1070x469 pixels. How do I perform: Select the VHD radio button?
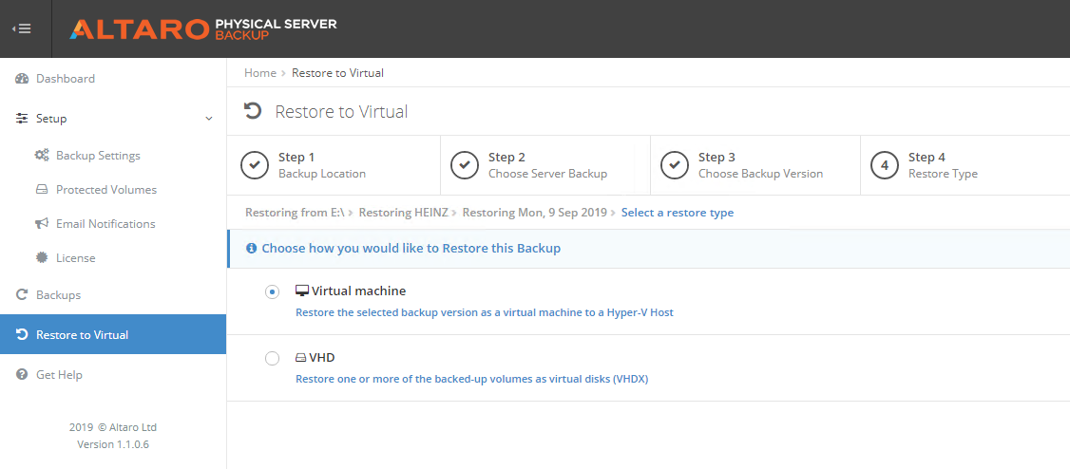272,358
